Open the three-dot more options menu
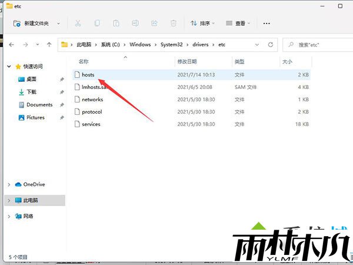 click(x=267, y=24)
